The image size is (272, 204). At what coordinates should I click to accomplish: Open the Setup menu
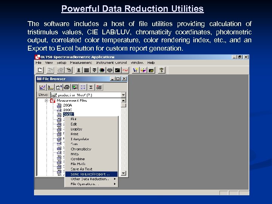pos(62,63)
